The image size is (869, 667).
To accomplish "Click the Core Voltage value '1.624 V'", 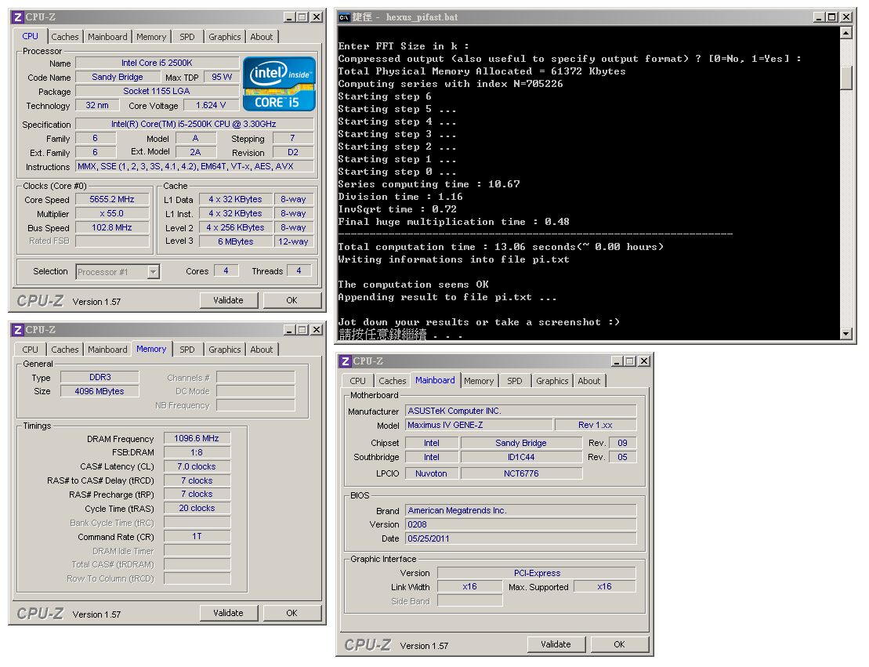I will coord(211,105).
